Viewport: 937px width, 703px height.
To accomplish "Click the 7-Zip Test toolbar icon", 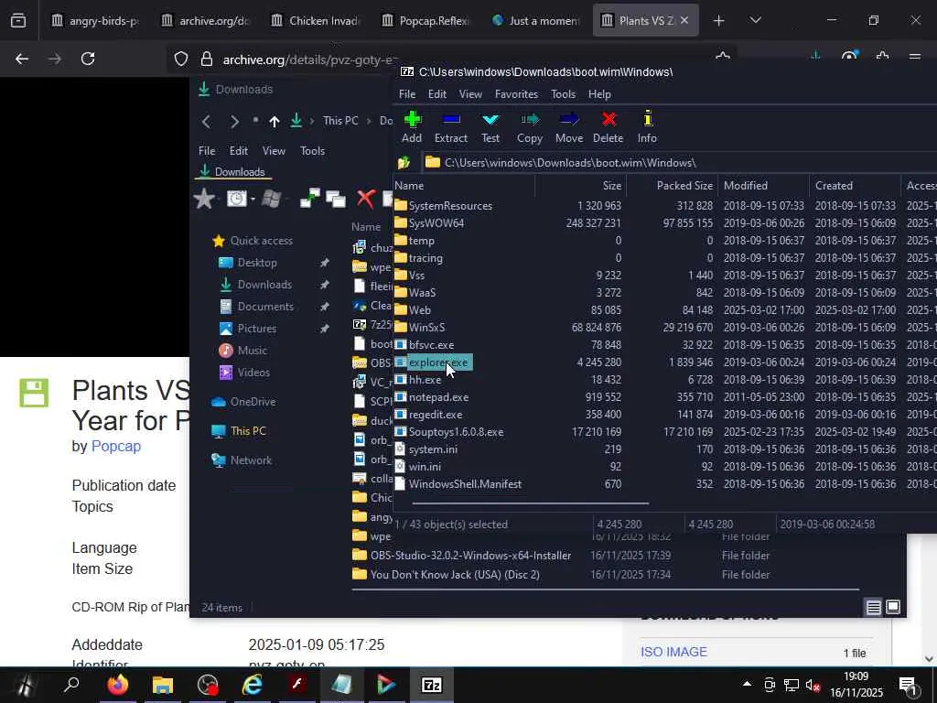I will 490,120.
